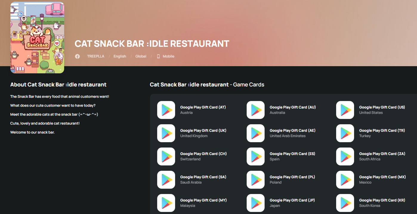Click the 'Welcome to our snack bar.' line
Screen dimensions: 417x214
coord(33,132)
